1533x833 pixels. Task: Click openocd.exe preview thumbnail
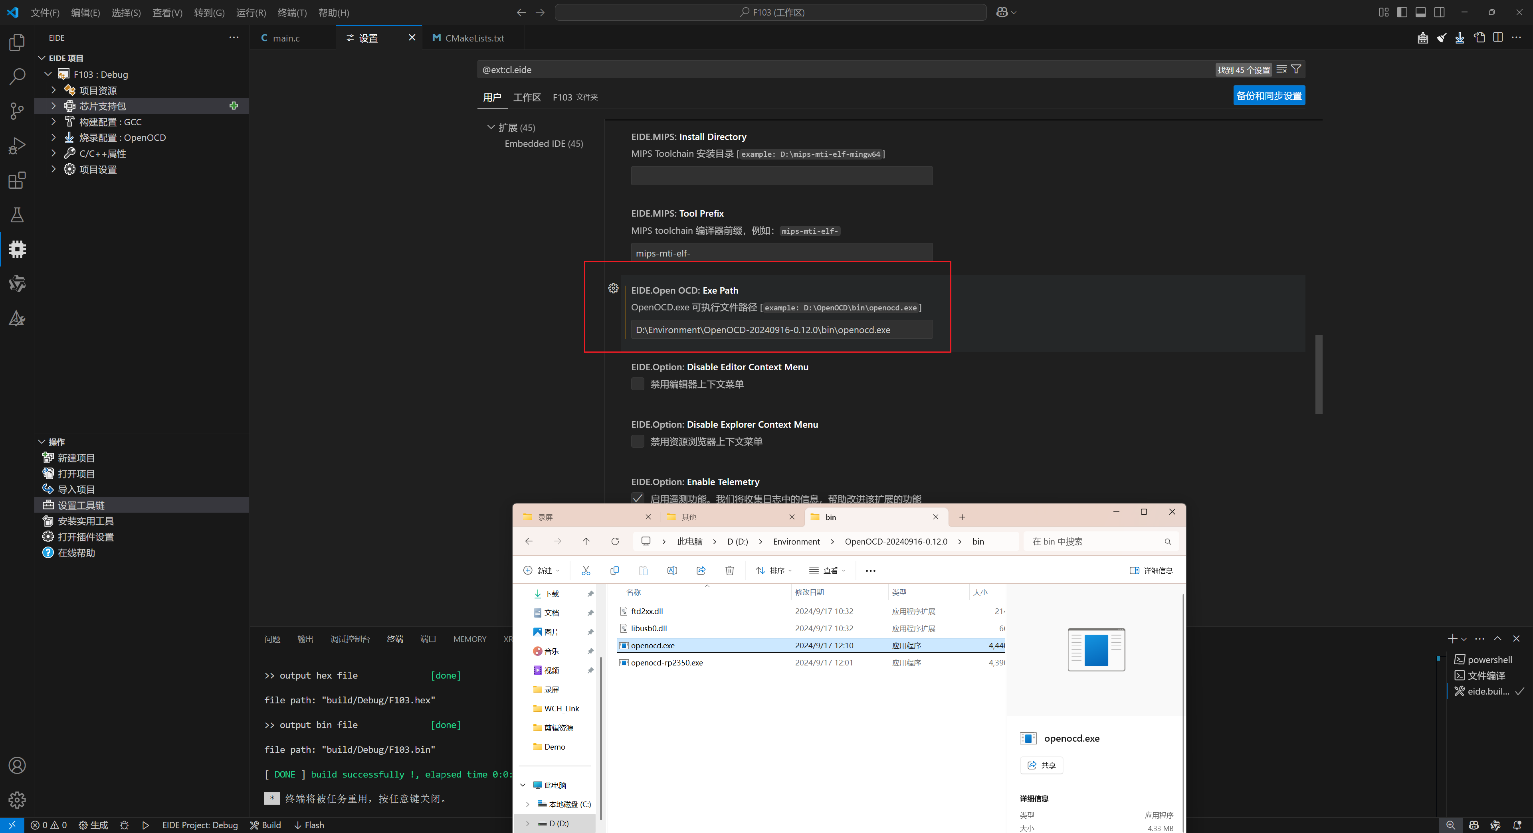pyautogui.click(x=1096, y=649)
